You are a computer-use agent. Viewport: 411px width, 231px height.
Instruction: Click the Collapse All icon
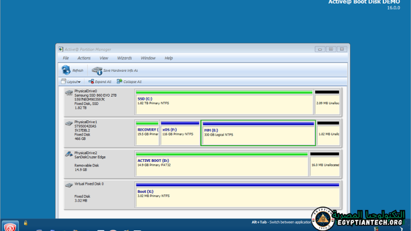pyautogui.click(x=119, y=82)
